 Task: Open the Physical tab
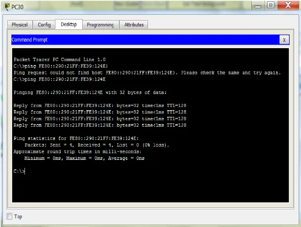(20, 25)
